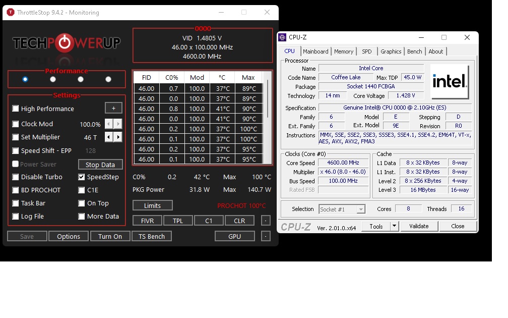Image resolution: width=508 pixels, height=318 pixels.
Task: Open the Limits window
Action: click(x=152, y=205)
